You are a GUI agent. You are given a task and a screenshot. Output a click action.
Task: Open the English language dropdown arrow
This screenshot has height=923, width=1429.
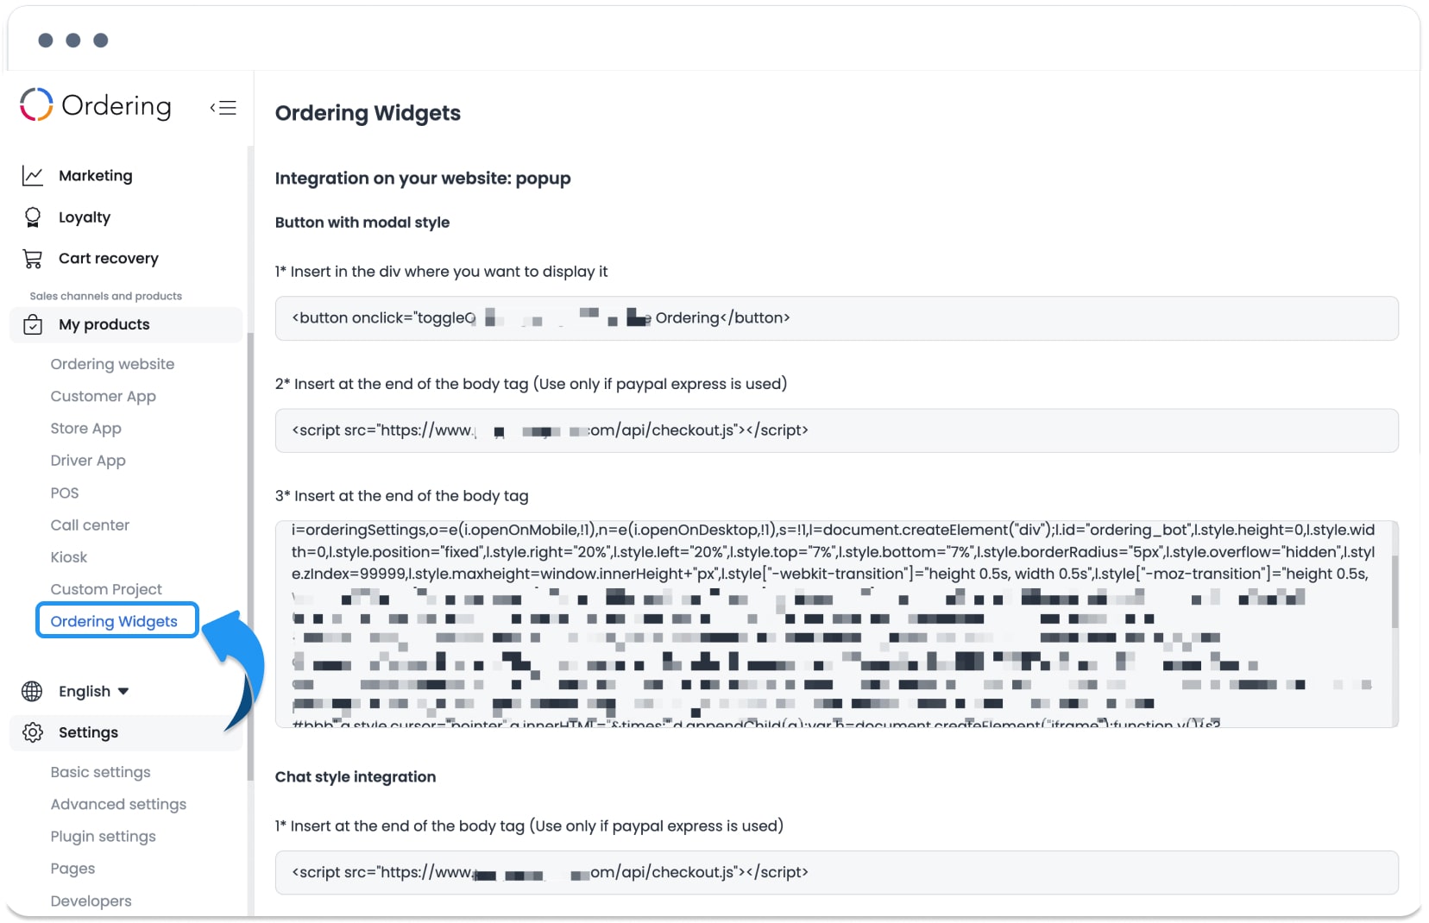[123, 692]
